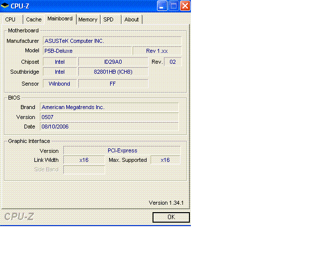Click the chipset ID29A0 value

pos(113,62)
